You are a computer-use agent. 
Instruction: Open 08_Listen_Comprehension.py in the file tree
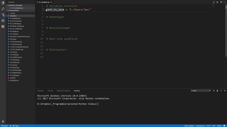[x=20, y=37]
